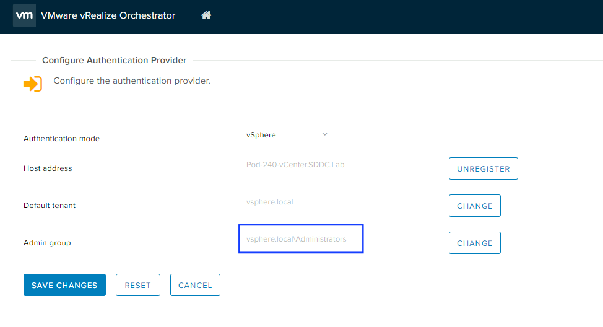Click Change next to Default tenant

click(474, 206)
